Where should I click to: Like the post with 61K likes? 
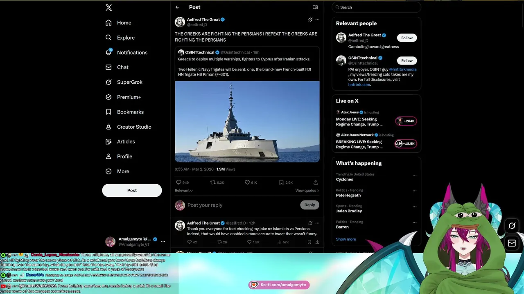247,183
